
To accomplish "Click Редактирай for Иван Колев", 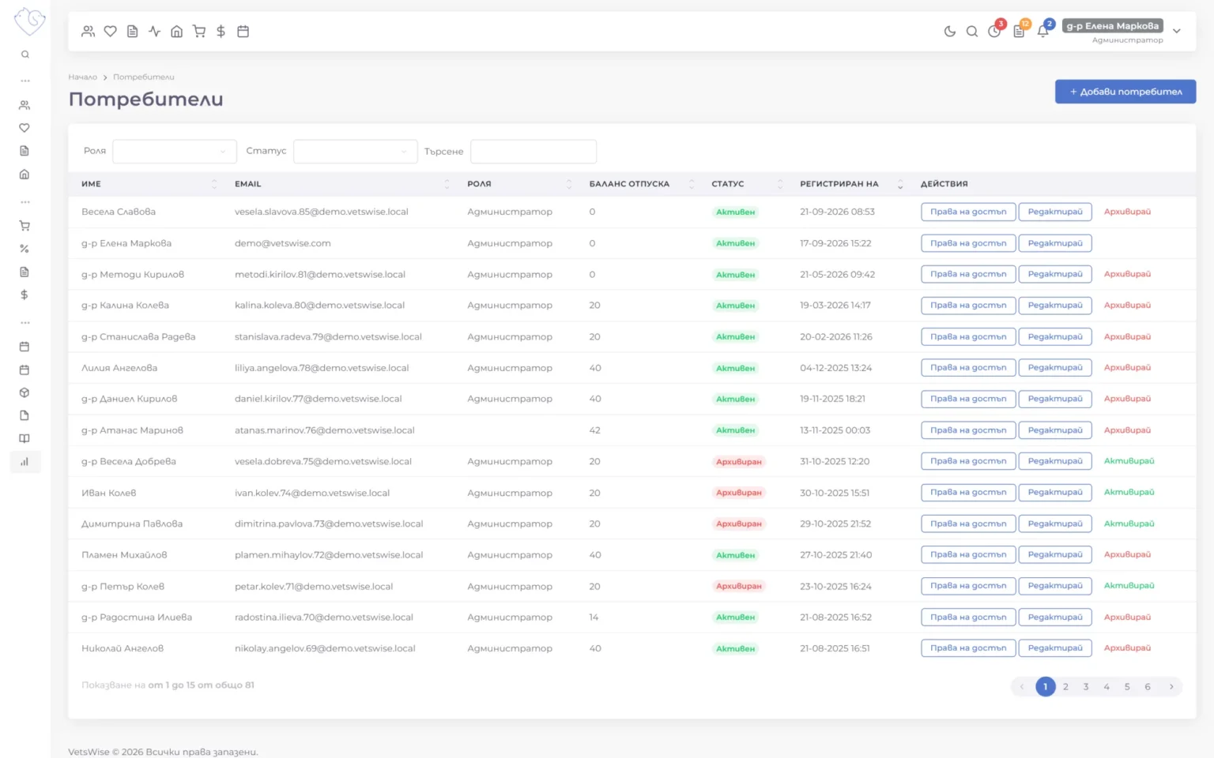I will click(x=1055, y=493).
